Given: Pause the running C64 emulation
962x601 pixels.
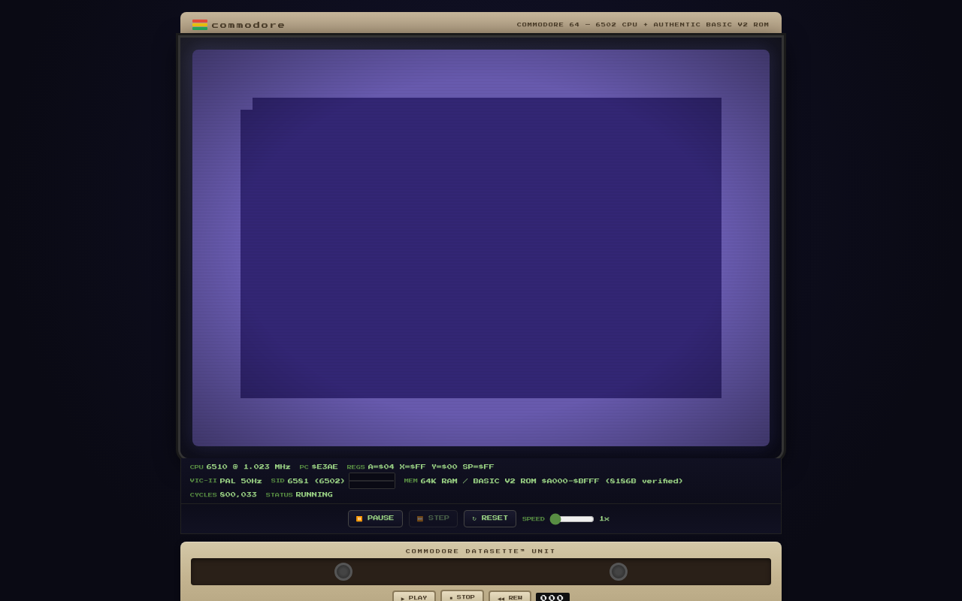Looking at the screenshot, I should [x=375, y=518].
